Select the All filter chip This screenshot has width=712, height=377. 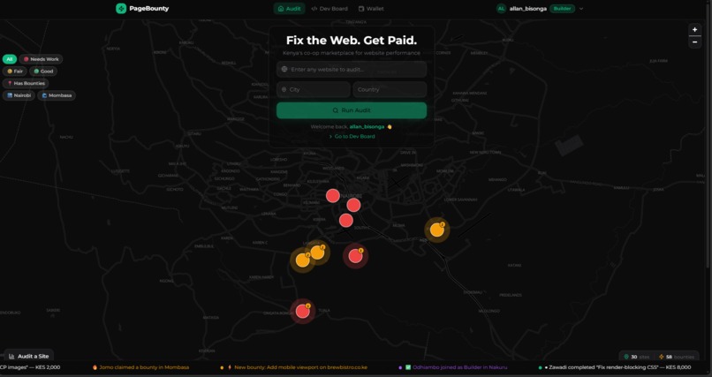(x=10, y=59)
